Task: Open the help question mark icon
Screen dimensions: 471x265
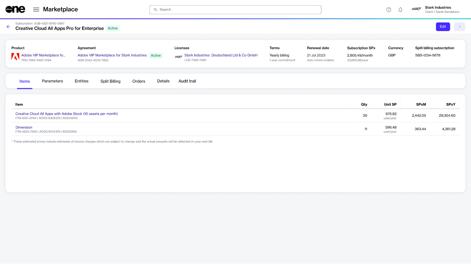Action: tap(389, 10)
